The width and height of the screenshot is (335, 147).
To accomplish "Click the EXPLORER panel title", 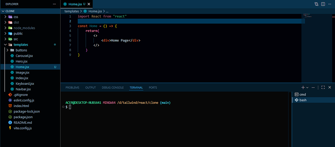I will click(12, 4).
